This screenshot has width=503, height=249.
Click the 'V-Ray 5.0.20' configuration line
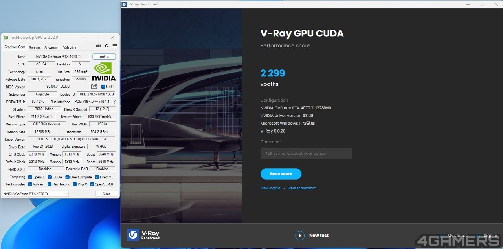click(273, 131)
